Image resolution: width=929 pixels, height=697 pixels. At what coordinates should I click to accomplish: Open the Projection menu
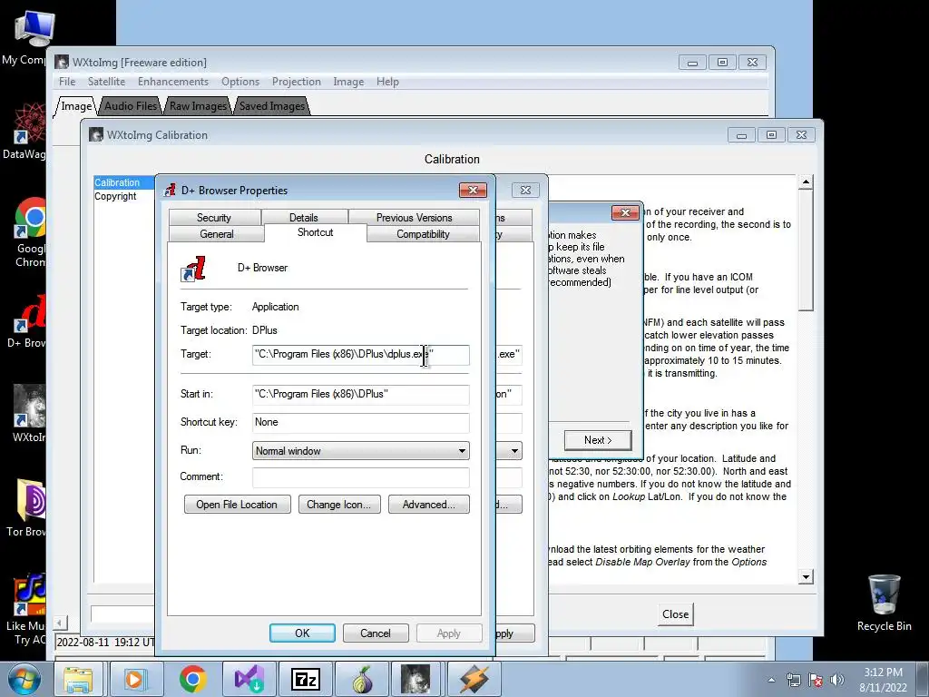(297, 82)
